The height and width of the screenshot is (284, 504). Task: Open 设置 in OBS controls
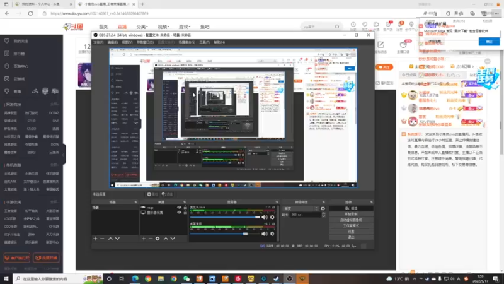[x=351, y=232]
